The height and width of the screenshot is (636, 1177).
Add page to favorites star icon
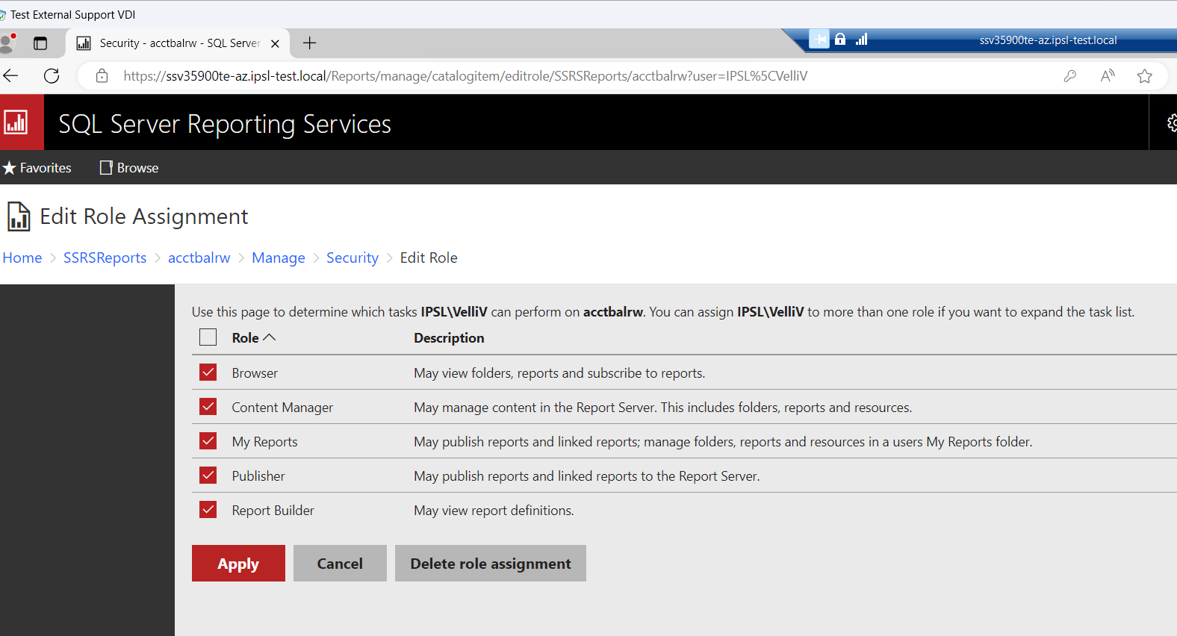1144,75
